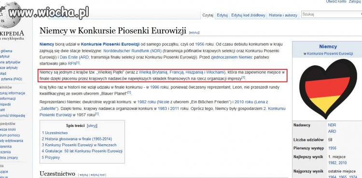Click edytuj next to Uczestnictwo heading
Image resolution: width=362 pixels, height=178 pixels.
coord(84,175)
